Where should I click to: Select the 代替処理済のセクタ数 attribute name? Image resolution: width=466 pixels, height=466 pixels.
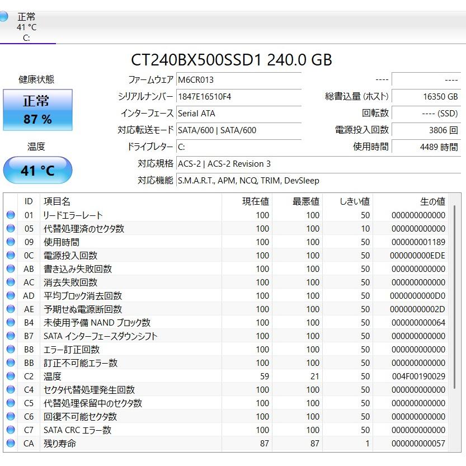click(x=84, y=229)
